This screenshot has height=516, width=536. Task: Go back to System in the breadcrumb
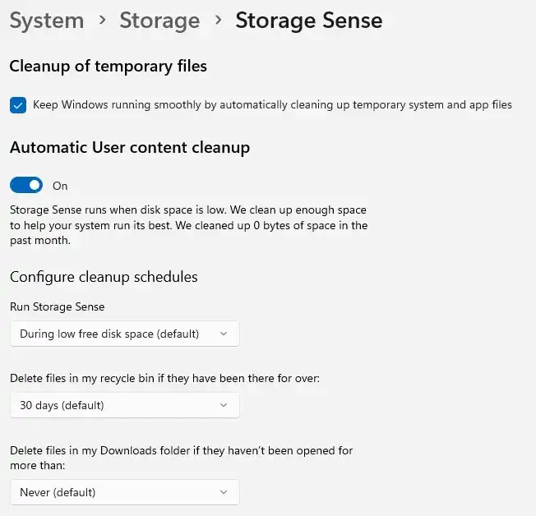pyautogui.click(x=47, y=21)
